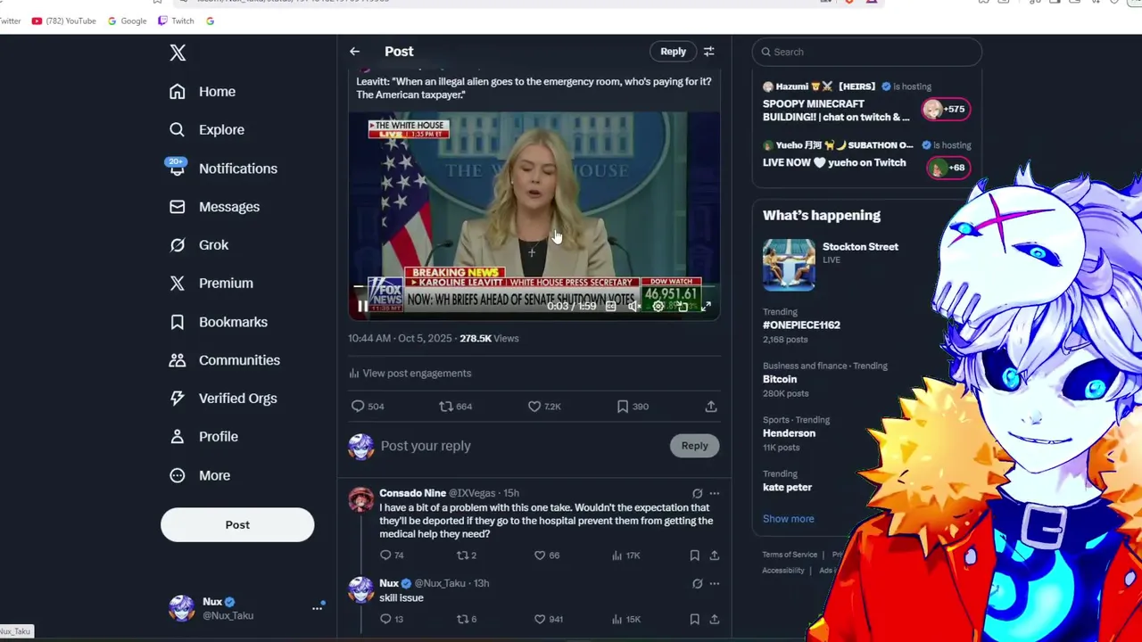Viewport: 1142px width, 642px height.
Task: Open yueho LIVE NOW on Twitch space
Action: pos(865,159)
